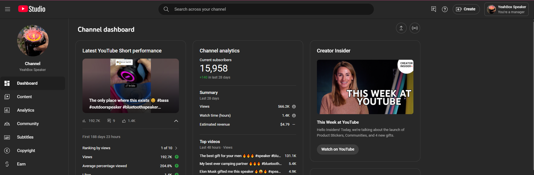Collapse the Short performance details chevron
Viewport: 534px width, 175px height.
pos(176,121)
